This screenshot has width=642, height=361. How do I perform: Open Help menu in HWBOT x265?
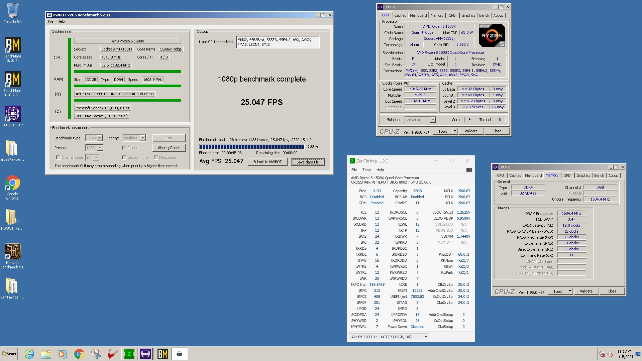pyautogui.click(x=61, y=21)
